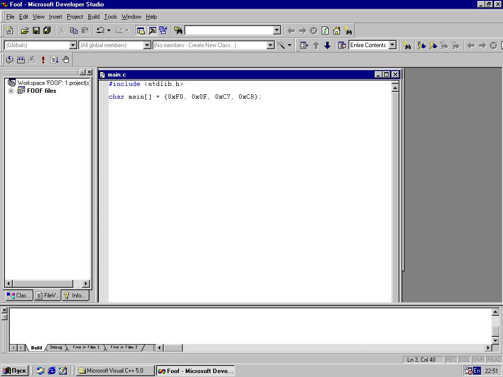Create a new text file via toolbar
The height and width of the screenshot is (377, 503).
pyautogui.click(x=9, y=30)
